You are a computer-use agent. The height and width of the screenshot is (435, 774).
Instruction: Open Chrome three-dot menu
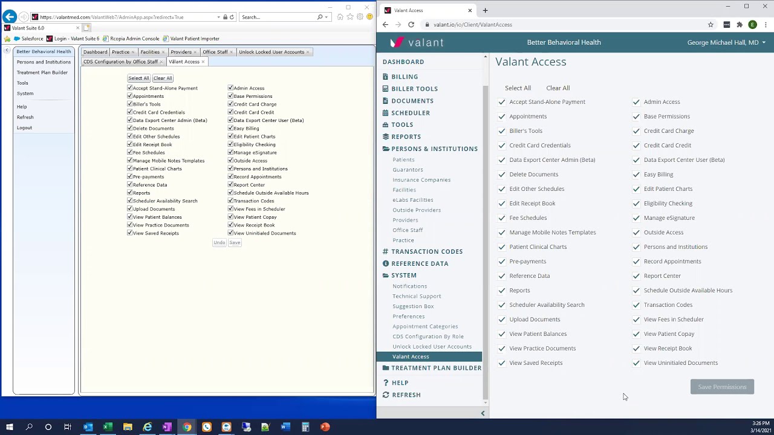coord(766,25)
